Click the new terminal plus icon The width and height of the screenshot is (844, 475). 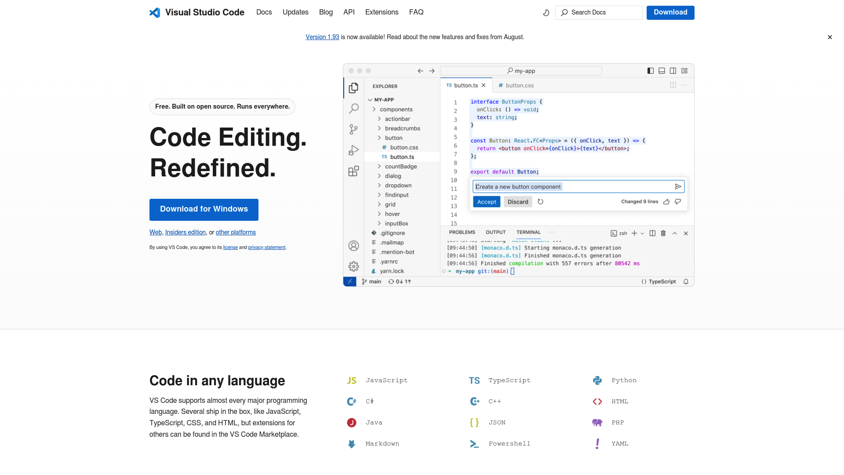pos(634,234)
